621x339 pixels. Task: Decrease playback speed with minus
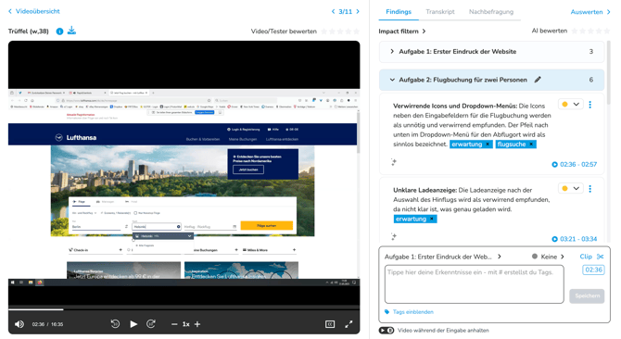(174, 324)
